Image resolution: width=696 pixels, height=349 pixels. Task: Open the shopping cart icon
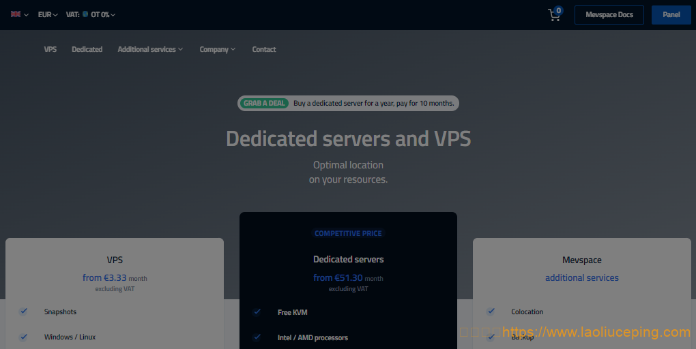(x=554, y=14)
